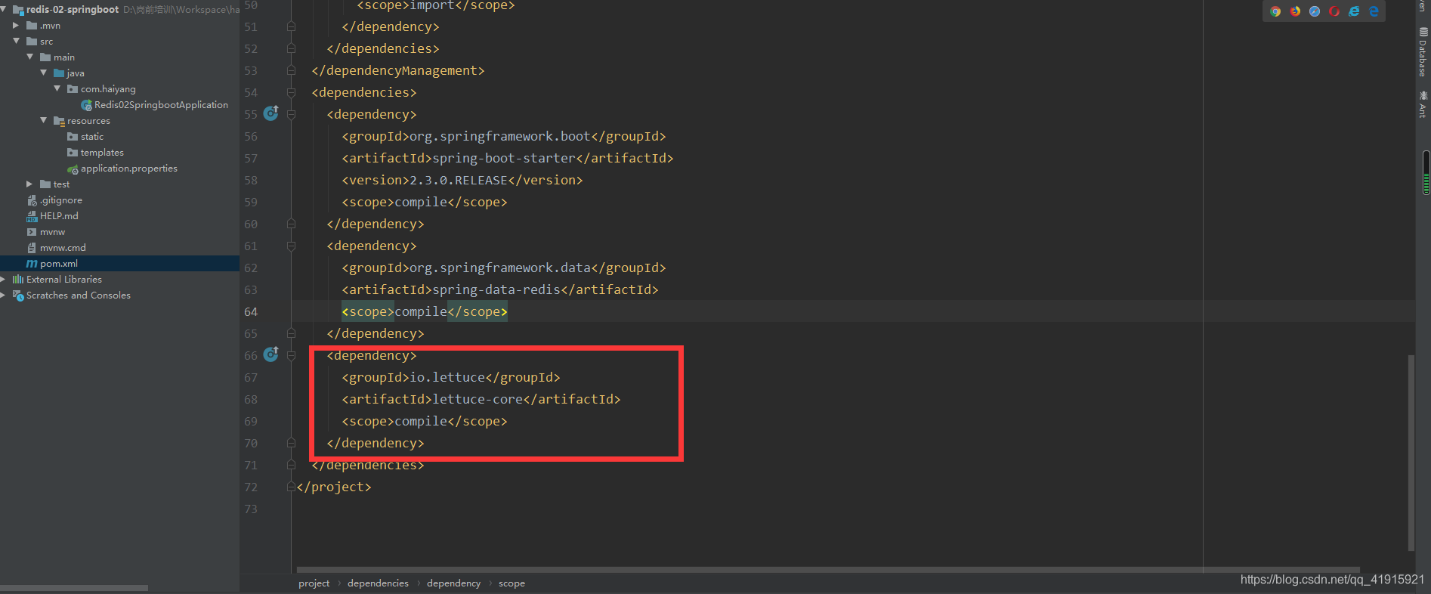Toggle fold marker at line 53 dependencyManagement end
This screenshot has width=1431, height=594.
pyautogui.click(x=291, y=70)
